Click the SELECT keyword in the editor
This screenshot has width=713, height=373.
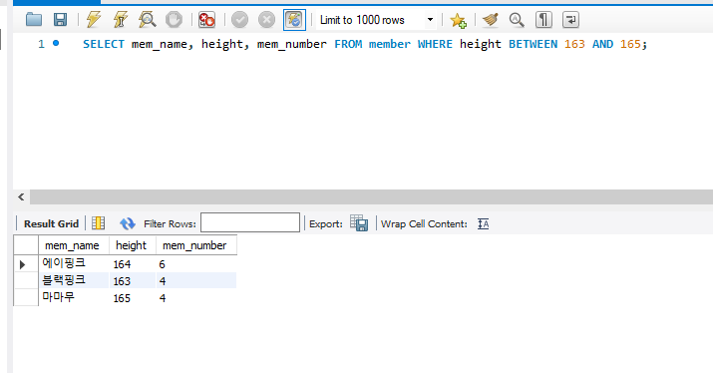pos(104,44)
